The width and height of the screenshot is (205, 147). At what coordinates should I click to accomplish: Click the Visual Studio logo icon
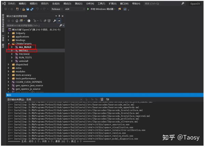4,3
